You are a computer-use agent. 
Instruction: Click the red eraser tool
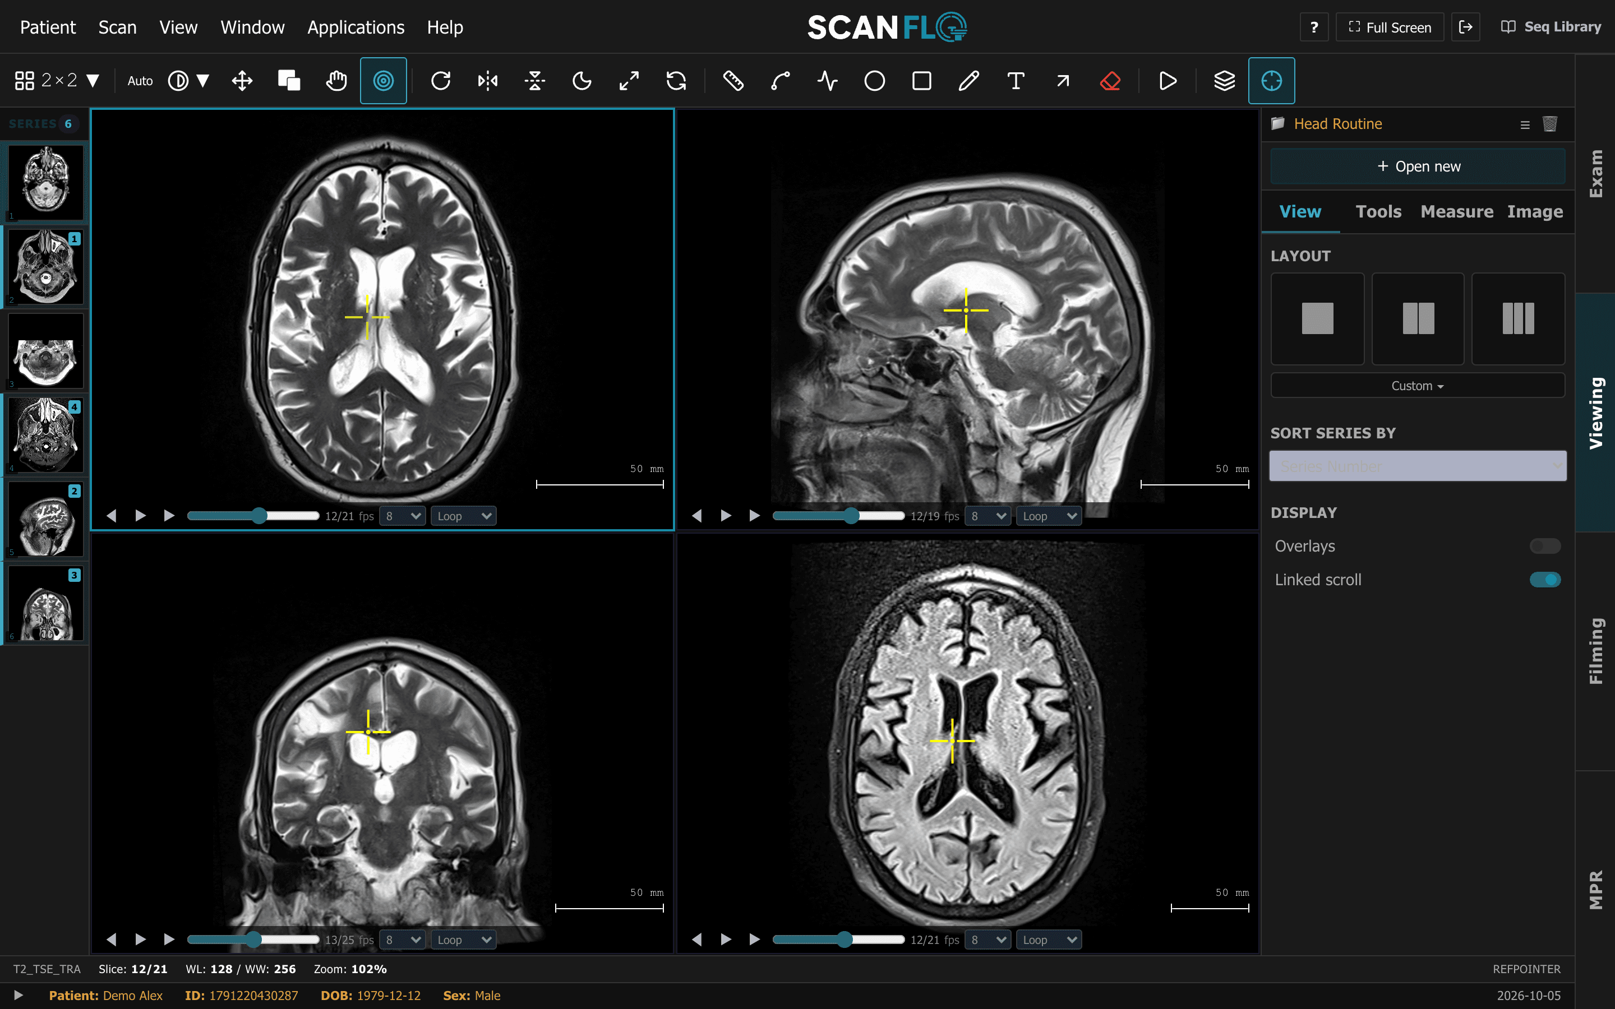click(1110, 81)
